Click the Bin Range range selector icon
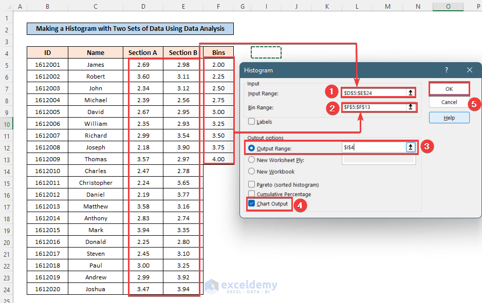The height and width of the screenshot is (303, 482). (410, 107)
